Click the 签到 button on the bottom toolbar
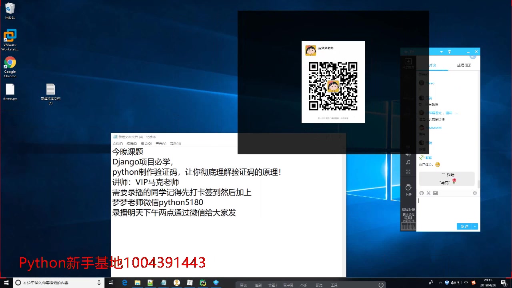This screenshot has height=288, width=512. 258,285
